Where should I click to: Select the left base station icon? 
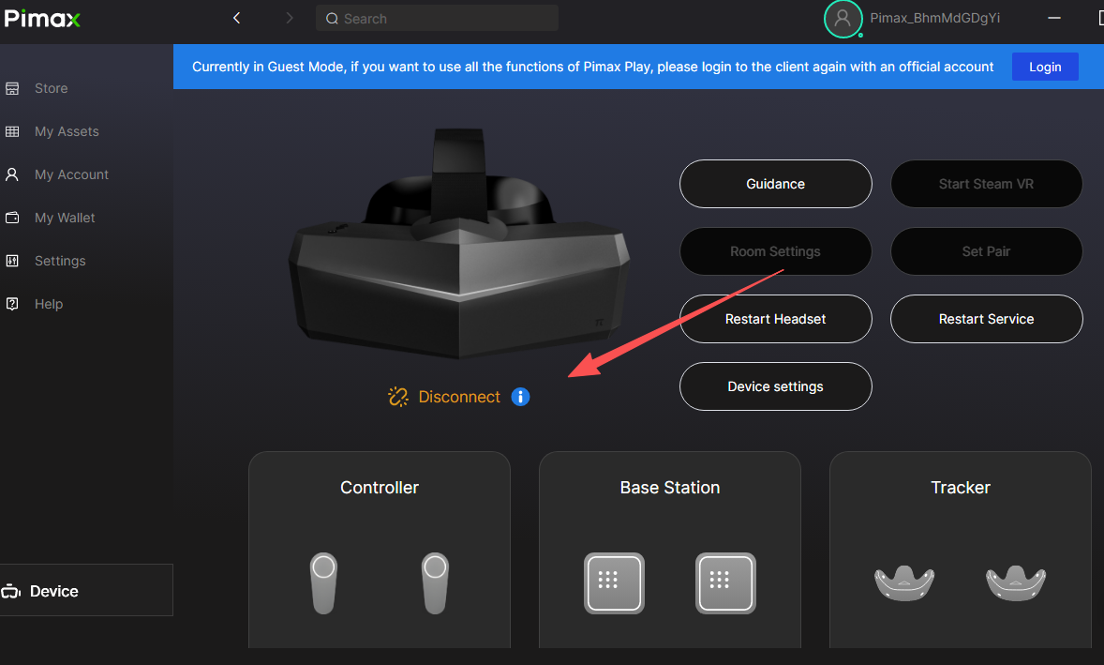(x=614, y=583)
